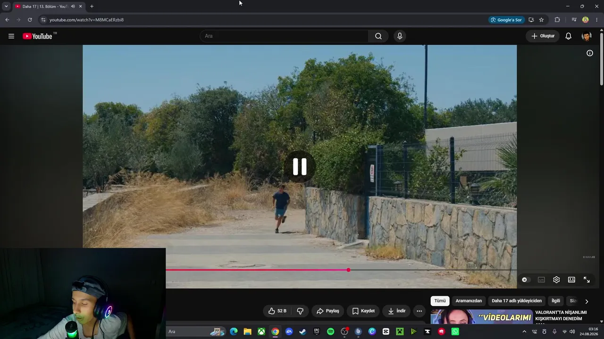
Task: Save the video with Kaydet
Action: (x=363, y=311)
